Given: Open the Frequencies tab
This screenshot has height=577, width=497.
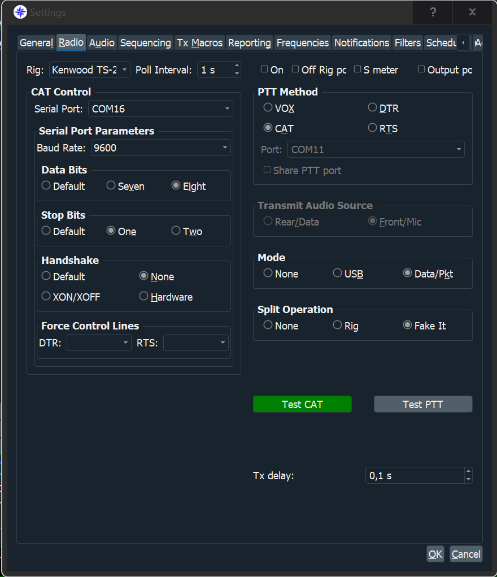Looking at the screenshot, I should point(302,43).
